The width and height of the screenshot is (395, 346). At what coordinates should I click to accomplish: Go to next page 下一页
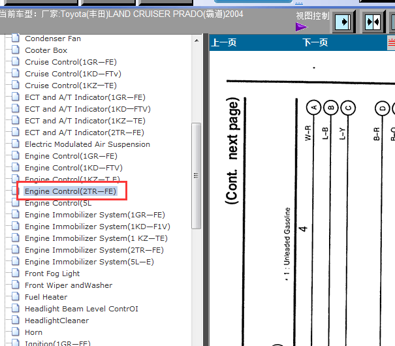315,42
